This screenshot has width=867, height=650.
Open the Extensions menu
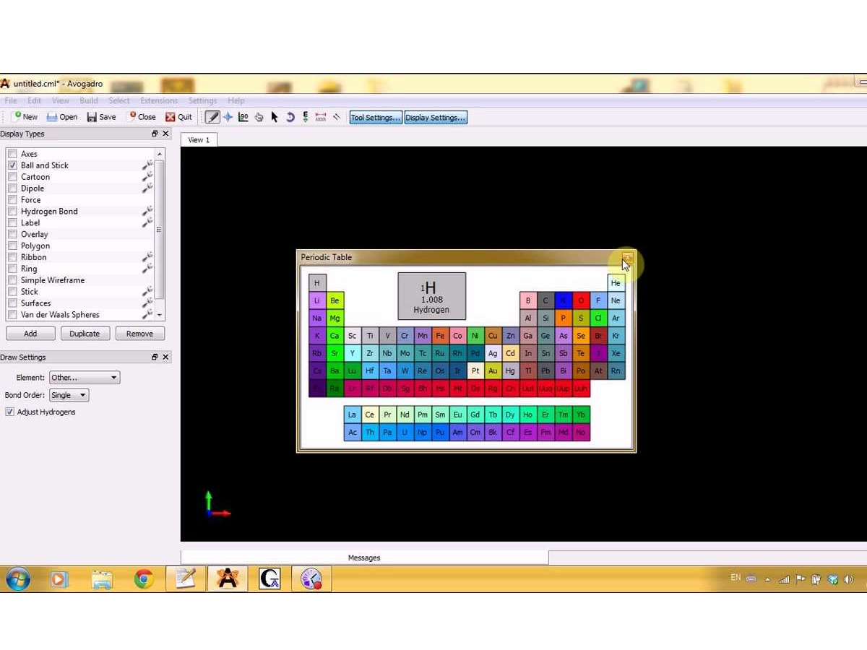click(159, 100)
